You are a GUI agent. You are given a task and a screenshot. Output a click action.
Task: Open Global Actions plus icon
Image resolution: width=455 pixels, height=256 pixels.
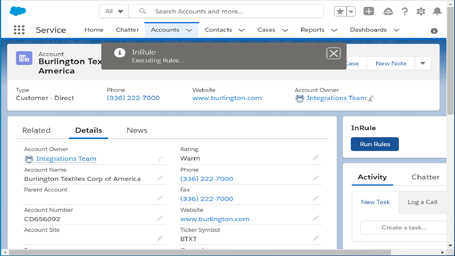pyautogui.click(x=369, y=11)
